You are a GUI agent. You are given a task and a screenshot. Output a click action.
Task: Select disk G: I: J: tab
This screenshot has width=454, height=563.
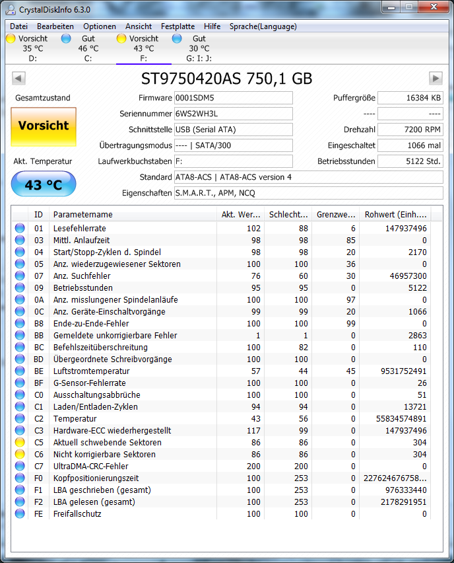199,48
